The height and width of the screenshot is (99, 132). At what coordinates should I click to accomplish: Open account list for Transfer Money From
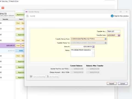coord(106,39)
